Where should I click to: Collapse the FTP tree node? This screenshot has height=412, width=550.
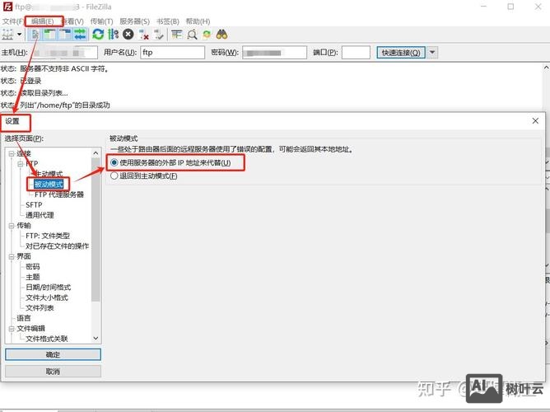(x=21, y=163)
